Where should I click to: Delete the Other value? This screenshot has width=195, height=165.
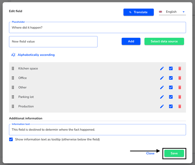(180, 87)
